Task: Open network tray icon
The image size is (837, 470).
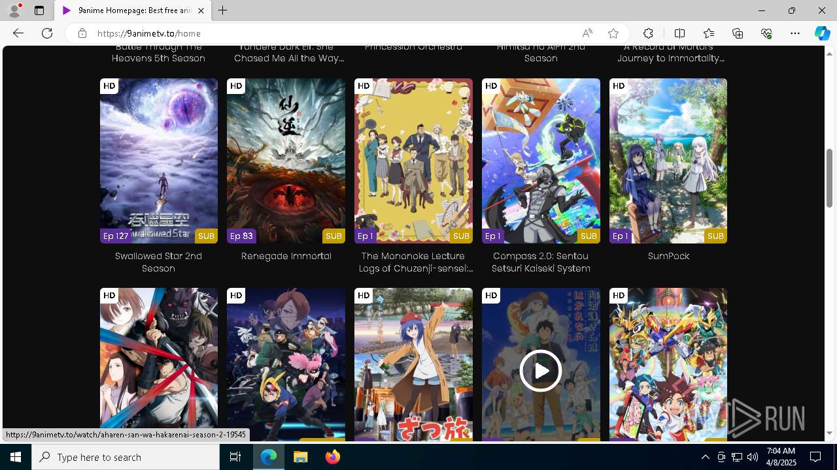Action: click(737, 457)
